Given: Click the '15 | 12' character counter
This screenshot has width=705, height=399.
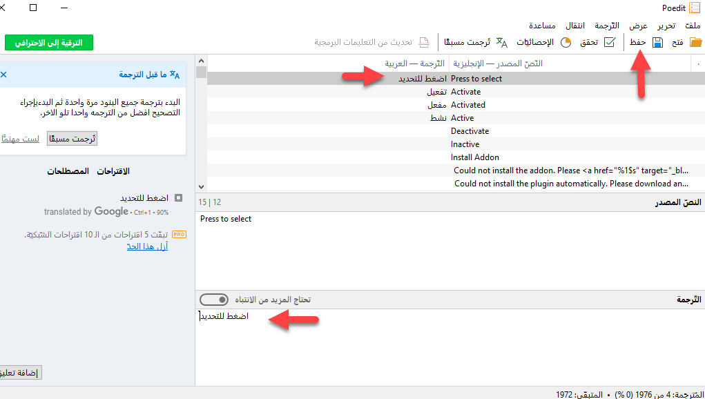Looking at the screenshot, I should tap(209, 202).
